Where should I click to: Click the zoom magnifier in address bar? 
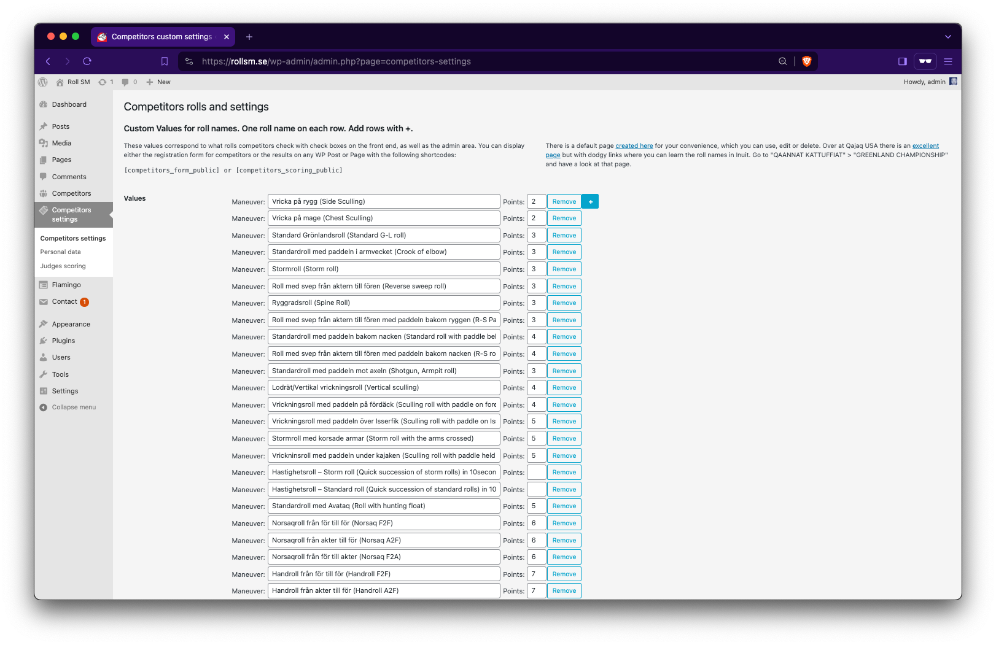point(783,61)
